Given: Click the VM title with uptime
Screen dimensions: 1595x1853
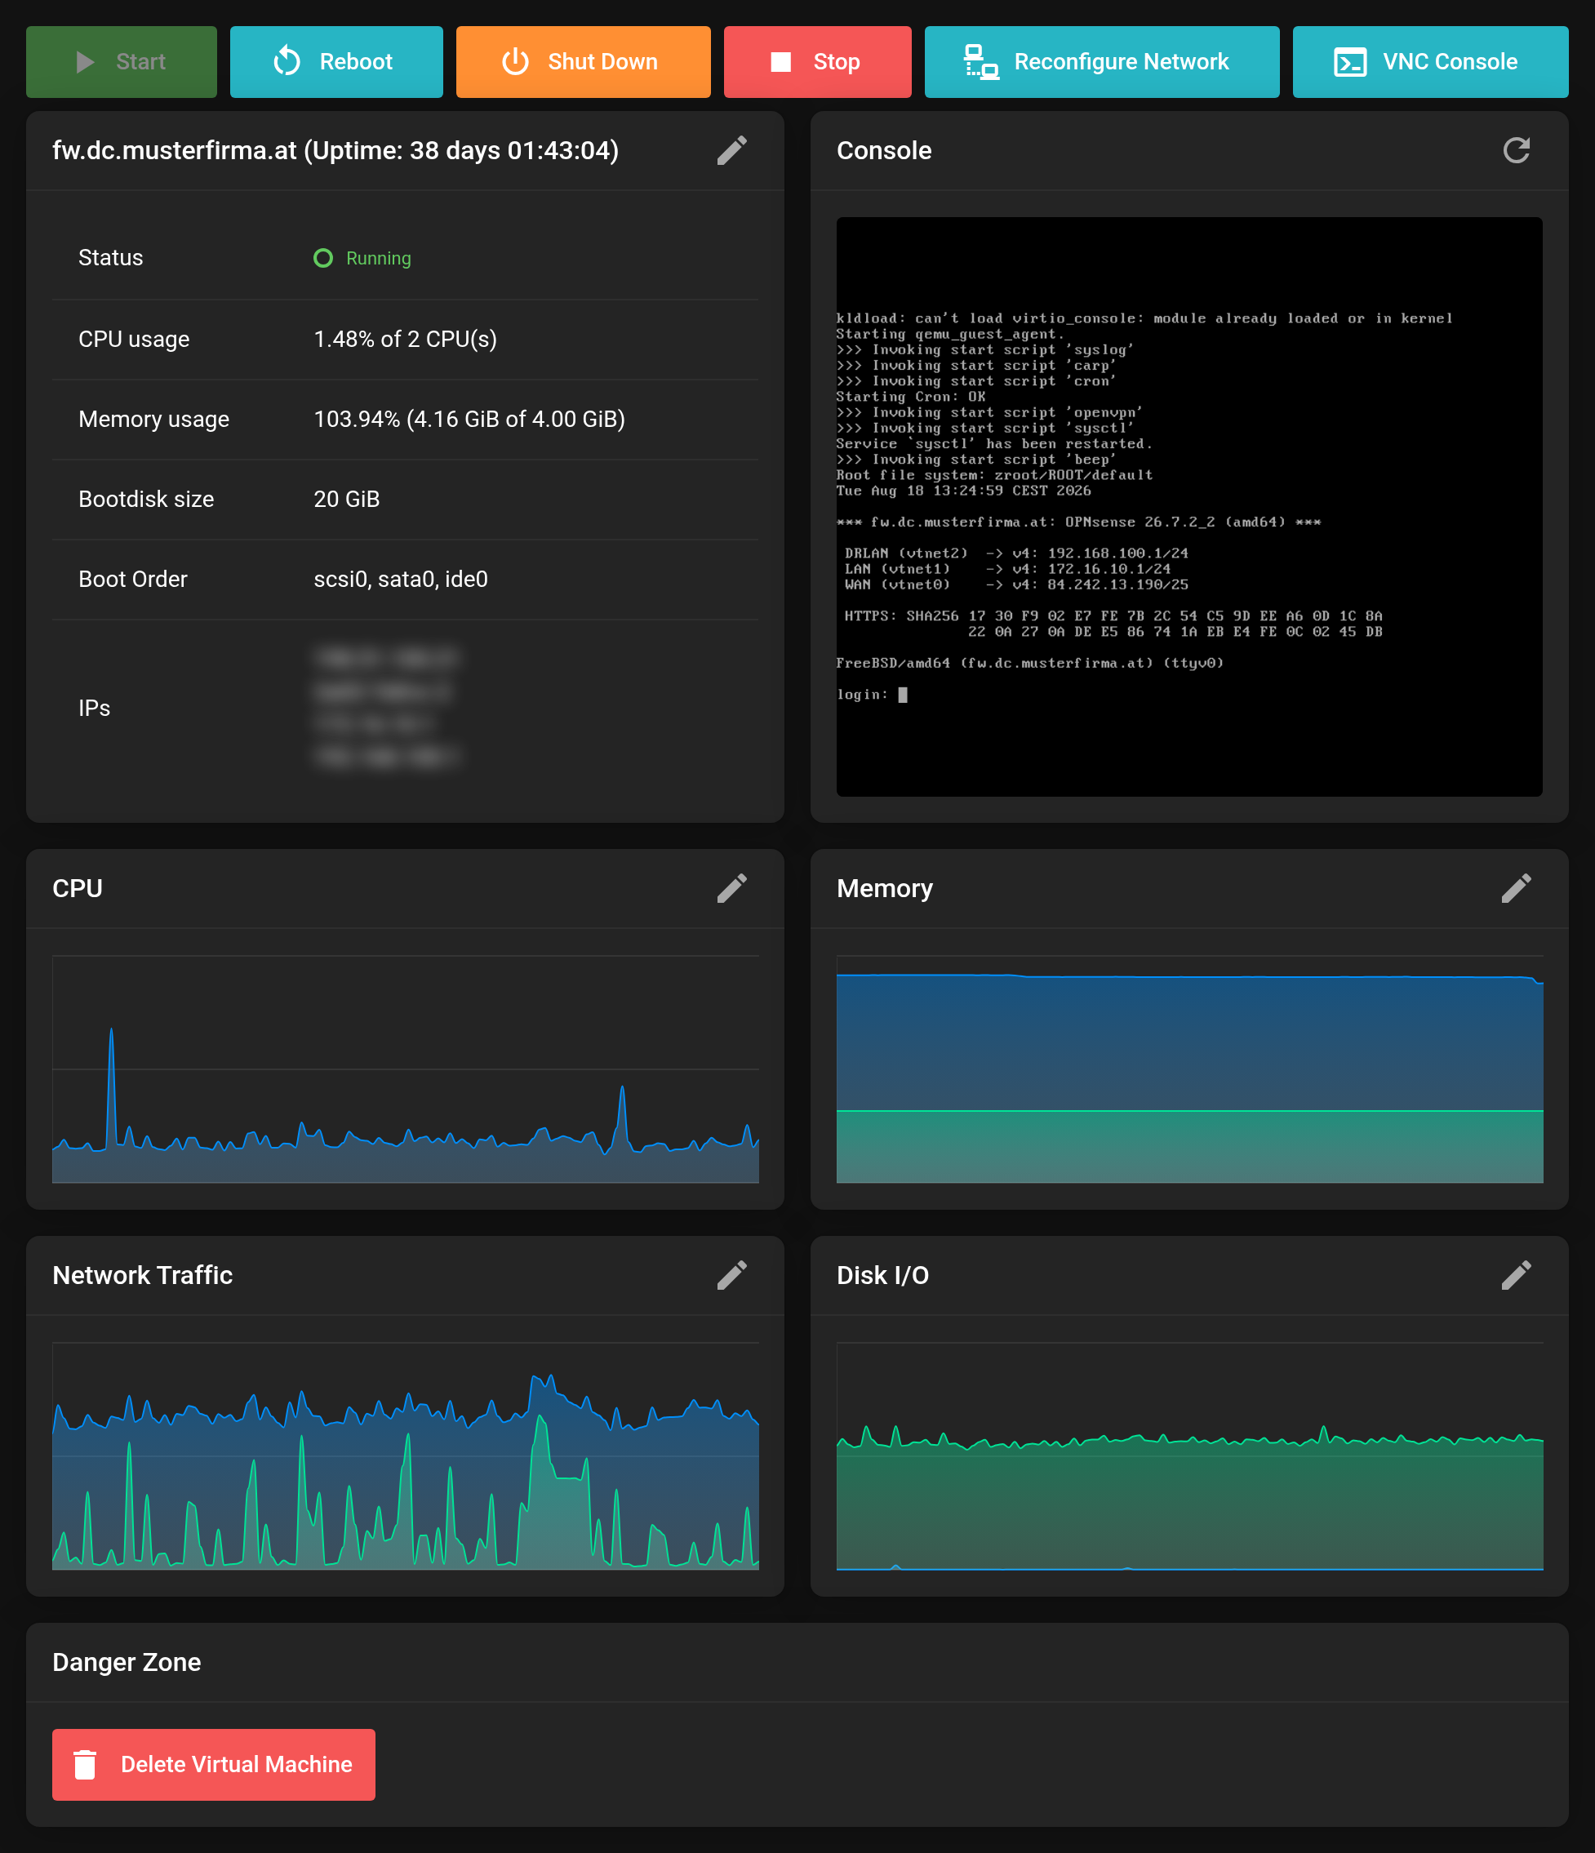Looking at the screenshot, I should [x=335, y=150].
